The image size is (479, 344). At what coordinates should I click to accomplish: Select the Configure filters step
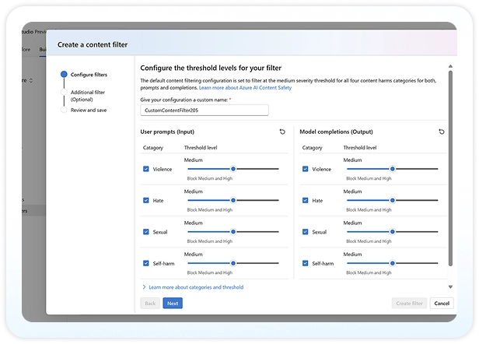(84, 74)
